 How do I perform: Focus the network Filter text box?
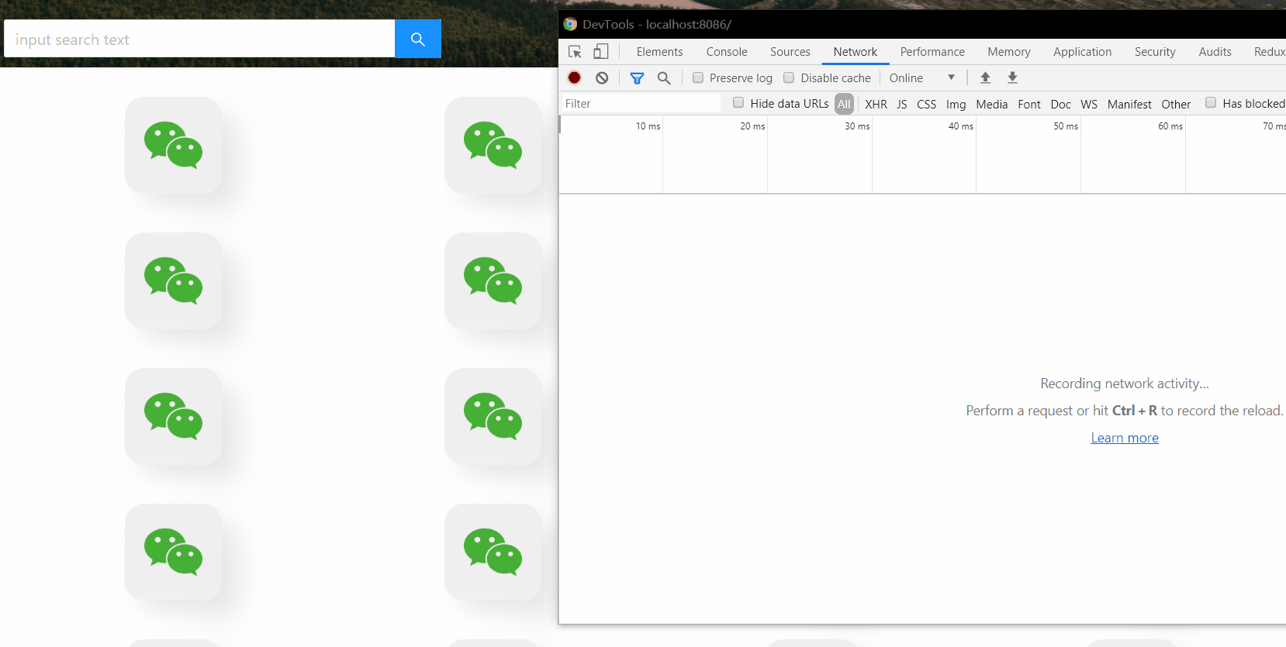coord(640,103)
